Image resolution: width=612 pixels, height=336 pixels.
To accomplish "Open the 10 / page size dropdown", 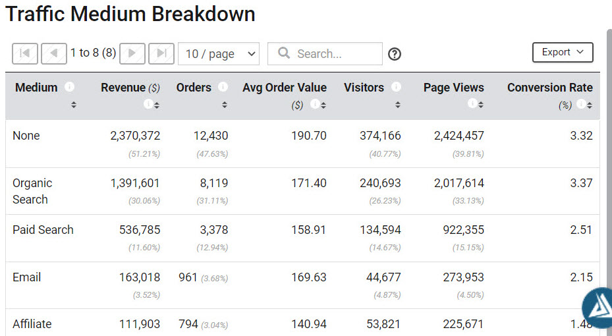I will point(219,54).
